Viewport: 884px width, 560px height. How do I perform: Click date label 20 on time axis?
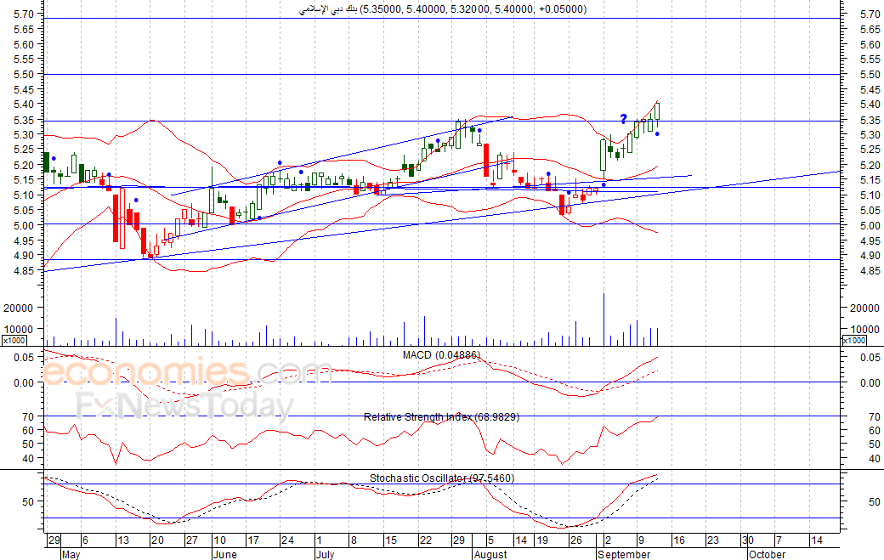[157, 540]
